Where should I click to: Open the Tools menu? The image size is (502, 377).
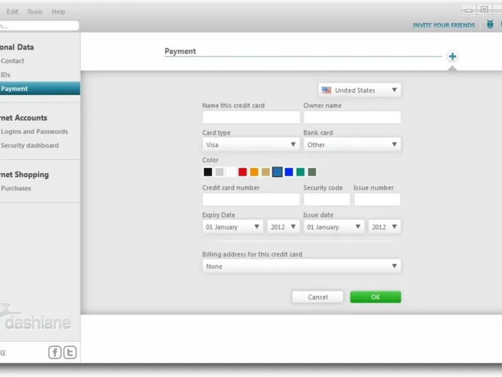click(x=35, y=11)
